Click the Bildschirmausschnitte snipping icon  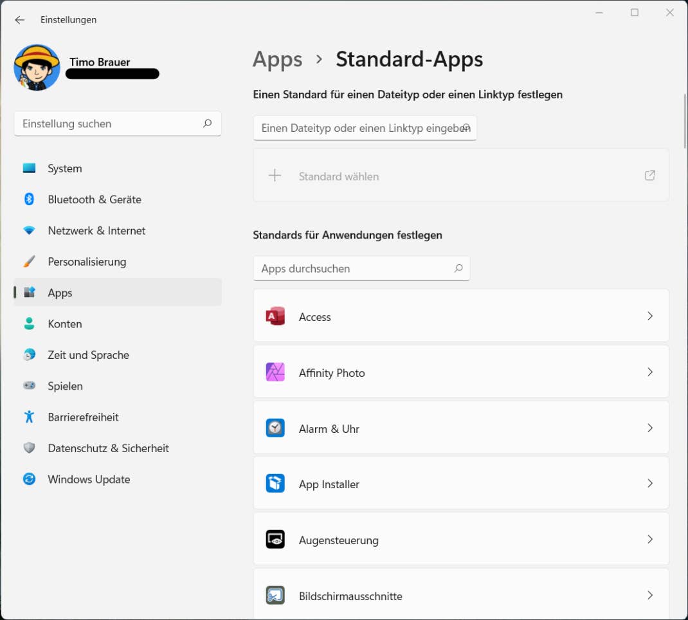pos(275,596)
